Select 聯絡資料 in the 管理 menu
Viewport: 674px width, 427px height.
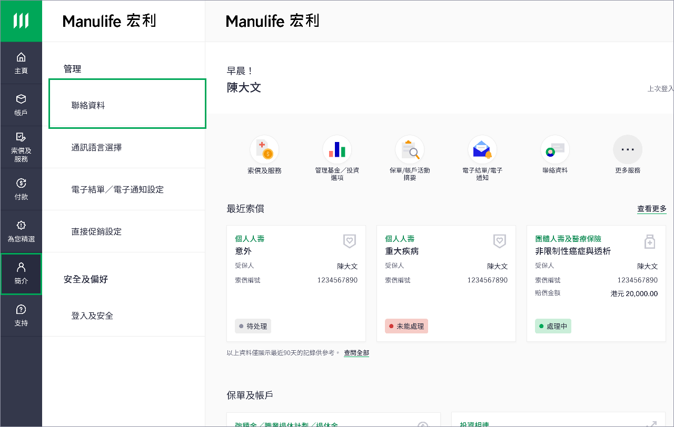127,104
